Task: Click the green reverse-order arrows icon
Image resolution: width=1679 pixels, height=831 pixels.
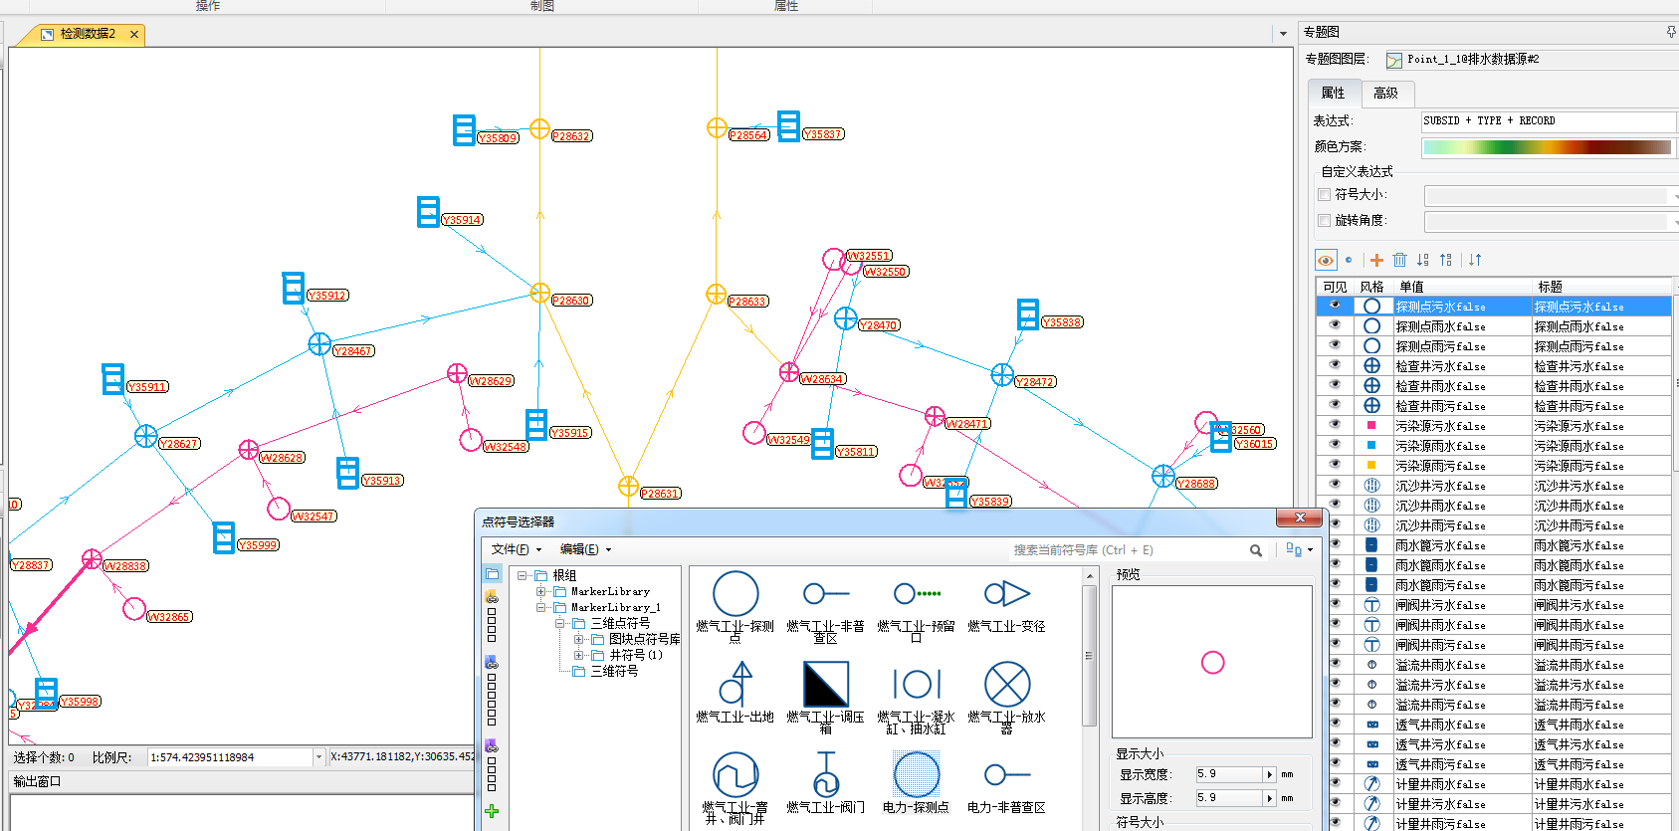Action: pos(1475,260)
